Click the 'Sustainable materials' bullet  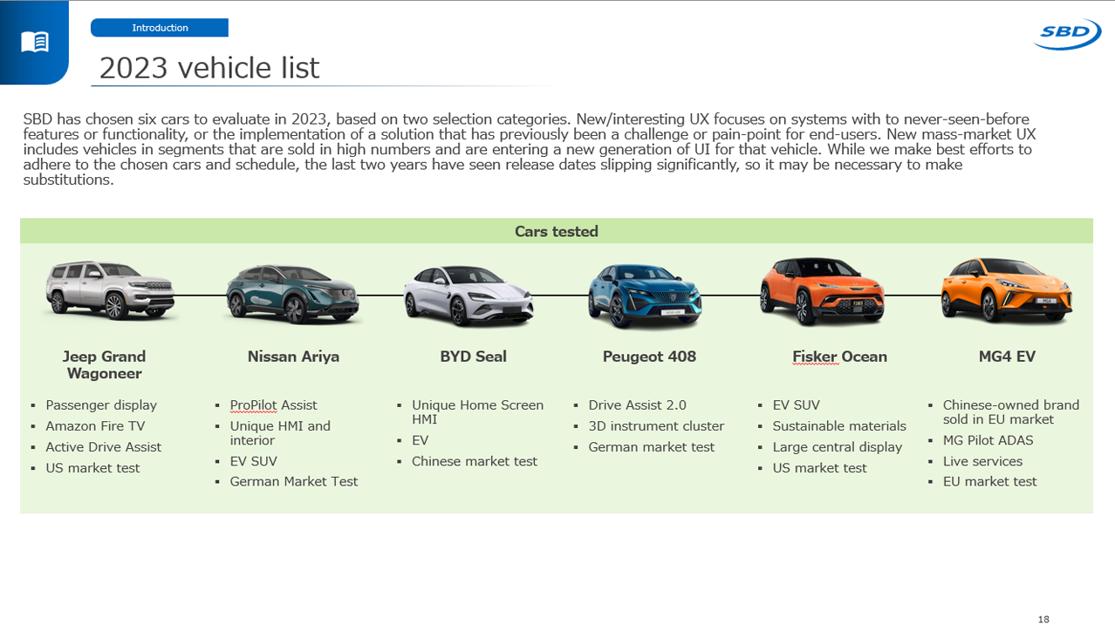(839, 426)
